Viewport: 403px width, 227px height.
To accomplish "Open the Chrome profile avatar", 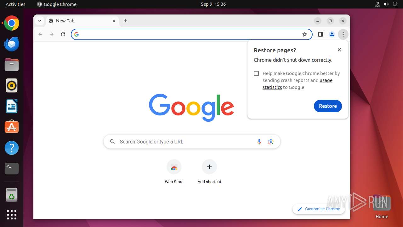I will [332, 34].
